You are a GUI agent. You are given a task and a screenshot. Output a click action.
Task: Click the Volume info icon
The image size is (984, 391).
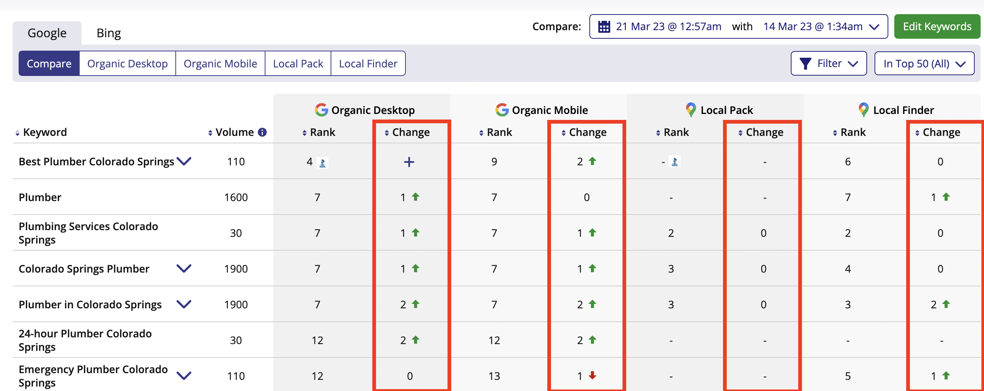[262, 132]
